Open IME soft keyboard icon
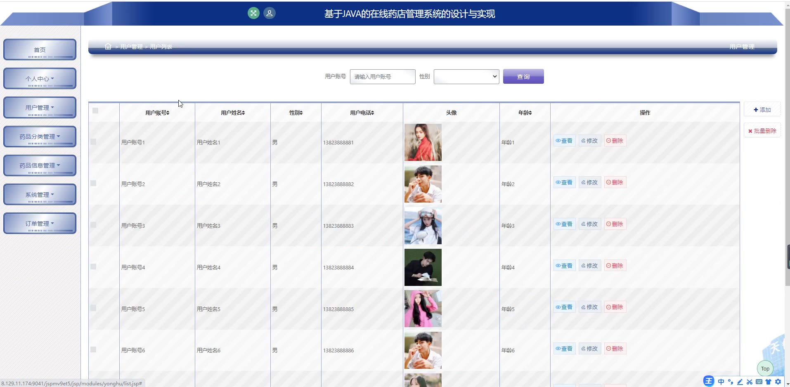Screen dimensions: 790x387 click(759, 382)
